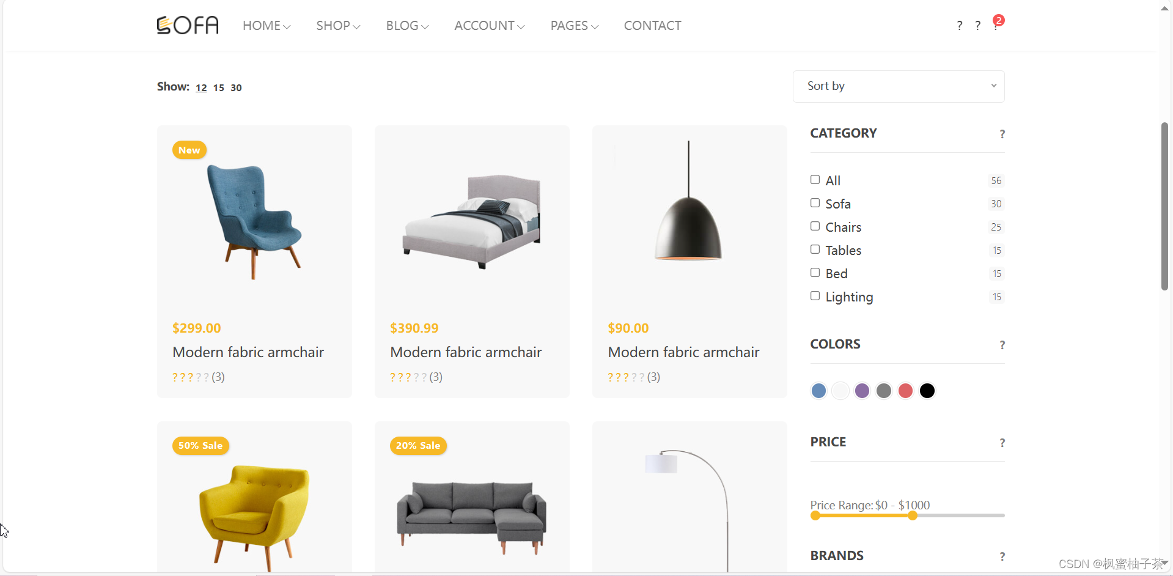Screen dimensions: 1173x576
Task: Expand the ACCOUNT menu dropdown
Action: pyautogui.click(x=490, y=26)
